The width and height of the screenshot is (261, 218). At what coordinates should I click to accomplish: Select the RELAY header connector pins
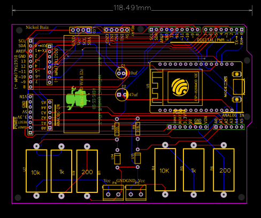click(117, 30)
